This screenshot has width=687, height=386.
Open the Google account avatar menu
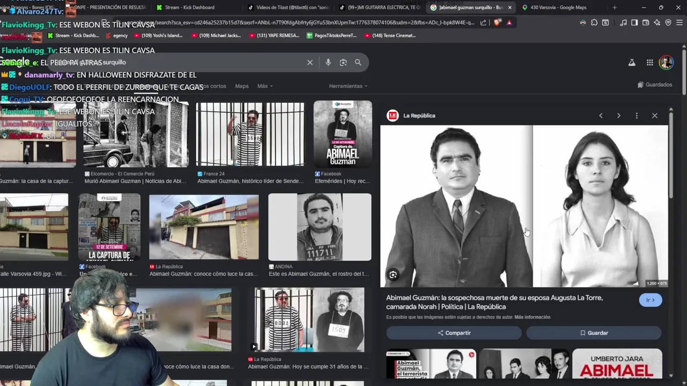pos(666,62)
